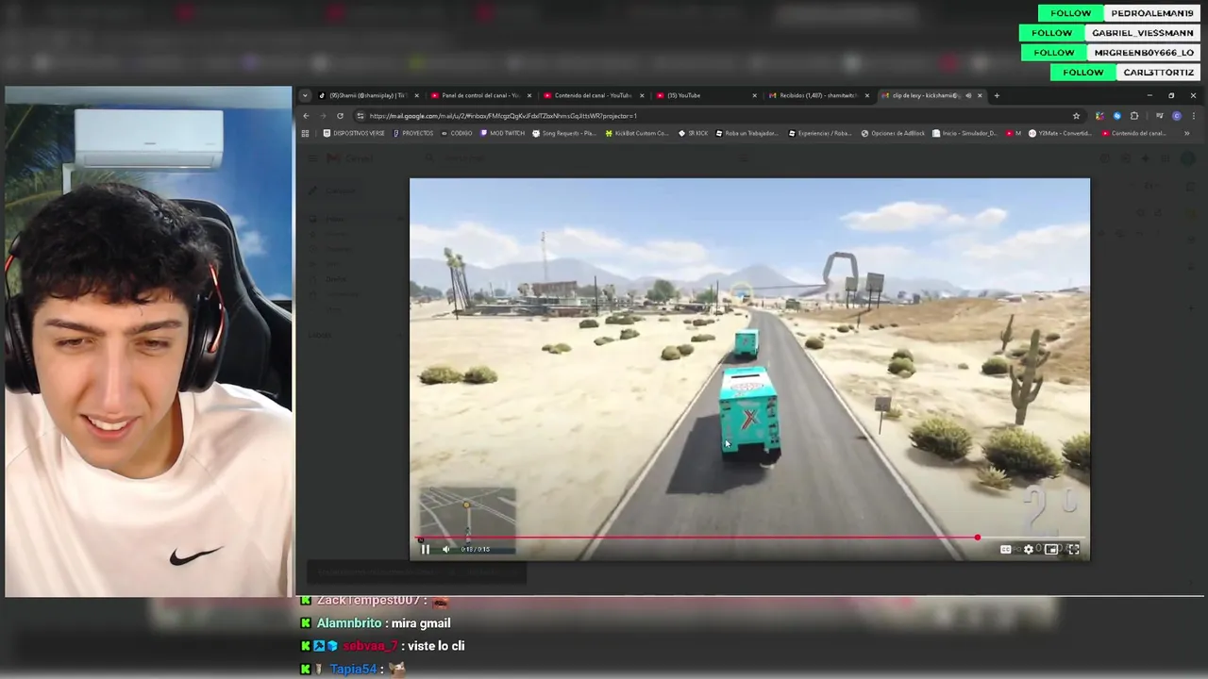The height and width of the screenshot is (679, 1208).
Task: Open the MOD TWITCH bookmark
Action: click(502, 133)
